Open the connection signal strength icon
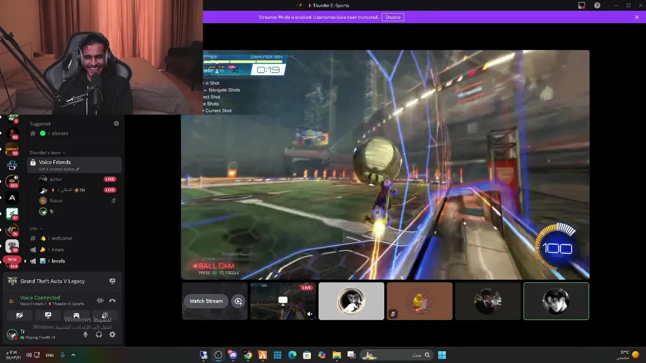Screen dimensions: 646x363 pos(11,301)
